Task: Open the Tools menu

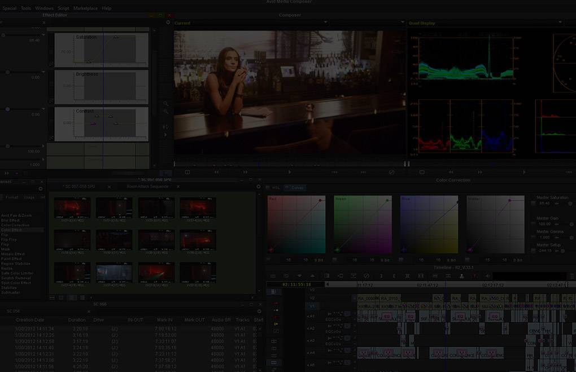Action: [26, 8]
